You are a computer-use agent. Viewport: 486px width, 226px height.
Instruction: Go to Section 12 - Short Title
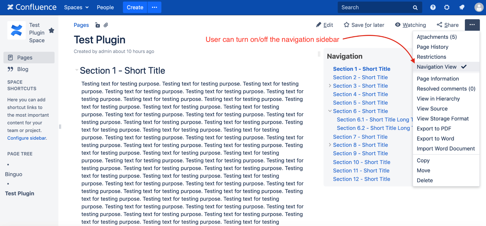pyautogui.click(x=362, y=179)
